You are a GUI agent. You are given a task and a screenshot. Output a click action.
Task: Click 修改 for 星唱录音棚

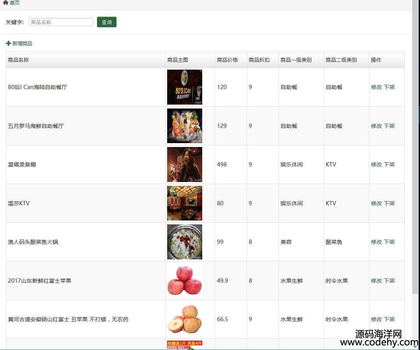[x=376, y=164]
